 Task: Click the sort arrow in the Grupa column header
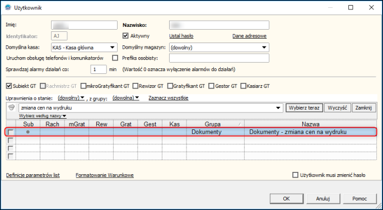(240, 124)
